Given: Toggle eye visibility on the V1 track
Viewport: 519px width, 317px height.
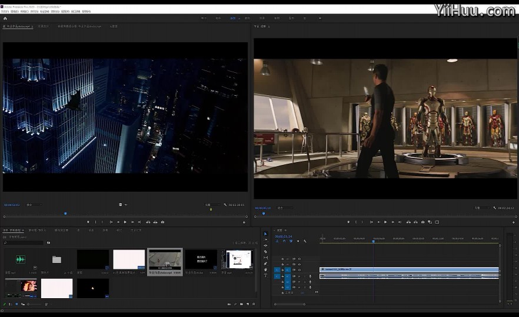Looking at the screenshot, I should 299,270.
